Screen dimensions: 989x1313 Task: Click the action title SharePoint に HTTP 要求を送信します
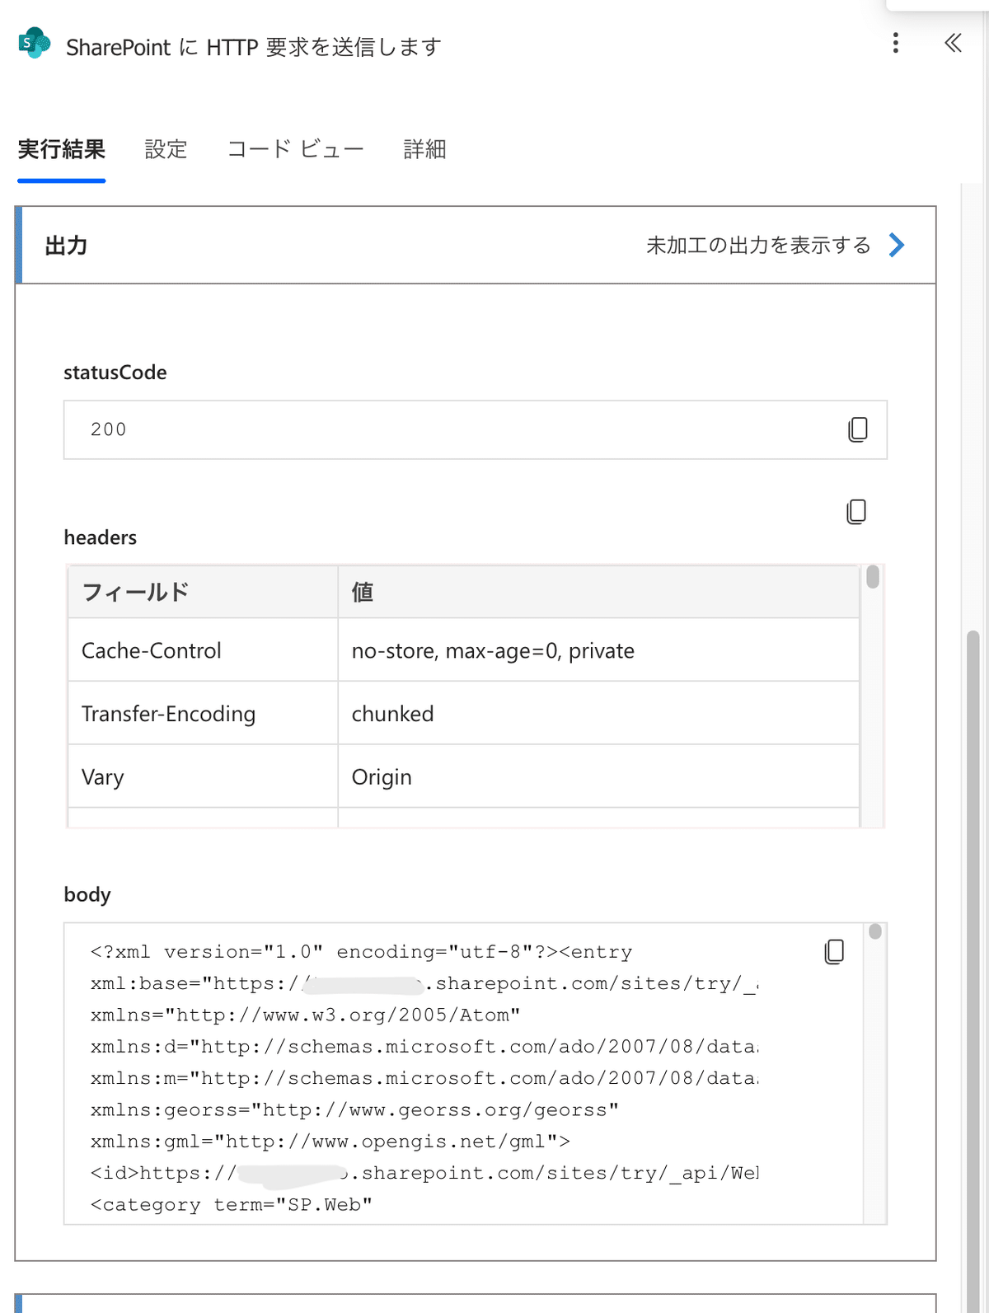coord(254,47)
